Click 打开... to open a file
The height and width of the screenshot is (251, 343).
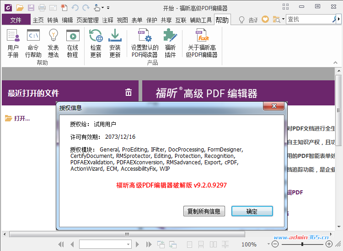[x=17, y=119]
